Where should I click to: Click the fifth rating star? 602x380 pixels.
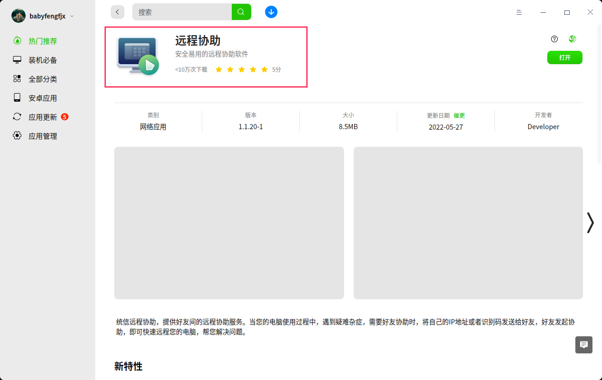pyautogui.click(x=265, y=69)
